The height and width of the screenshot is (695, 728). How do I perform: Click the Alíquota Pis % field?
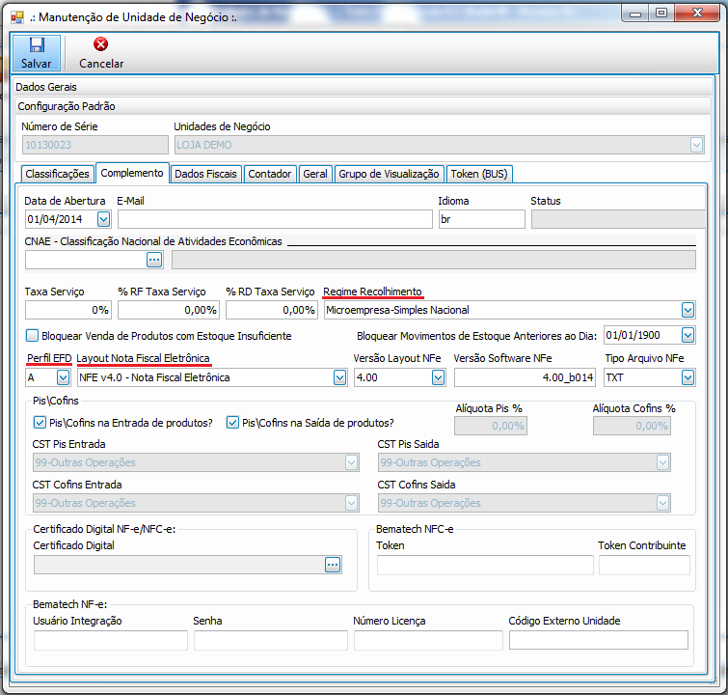click(491, 426)
